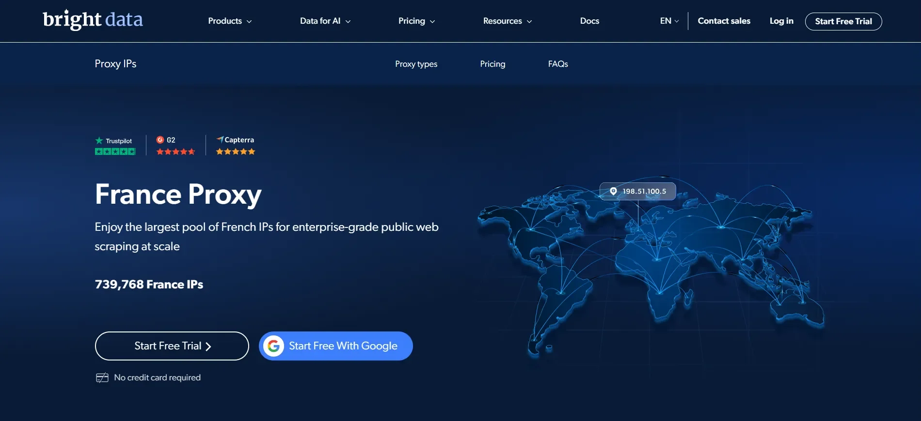Open the EN language selector

[669, 21]
